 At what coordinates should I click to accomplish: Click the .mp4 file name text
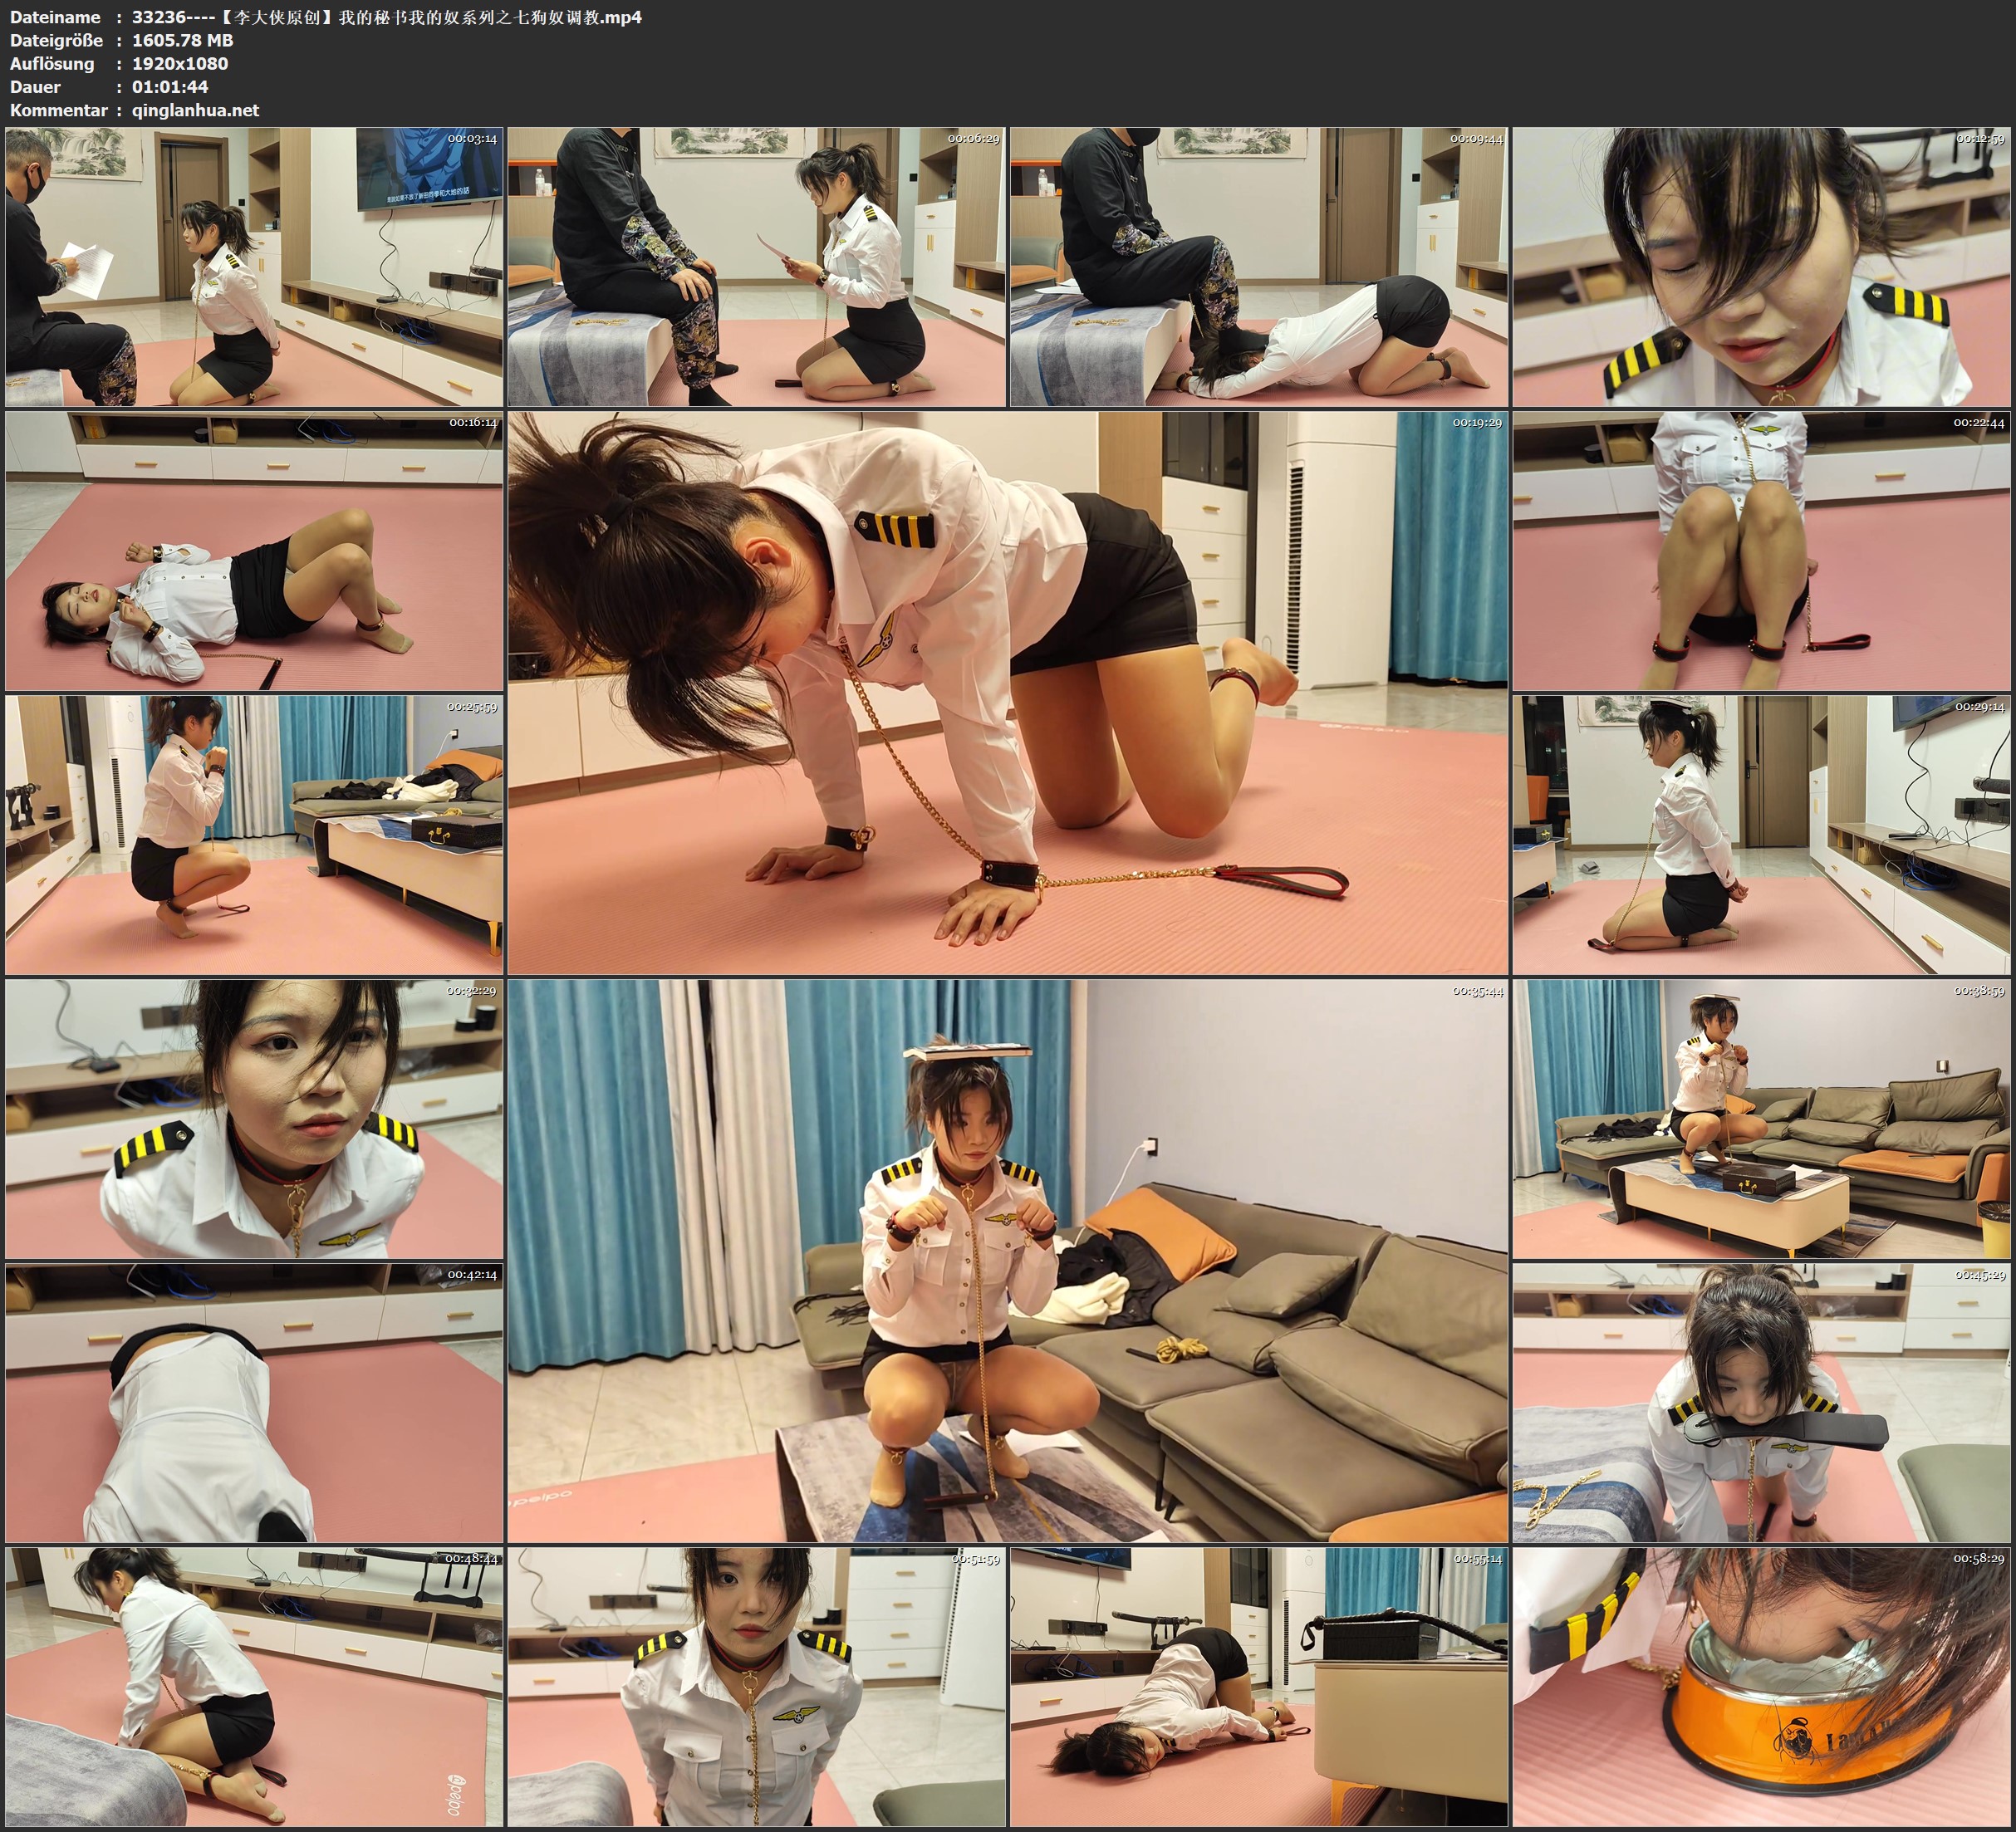(386, 17)
